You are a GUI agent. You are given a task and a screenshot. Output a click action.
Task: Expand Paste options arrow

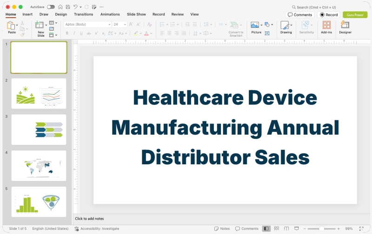[x=17, y=25]
